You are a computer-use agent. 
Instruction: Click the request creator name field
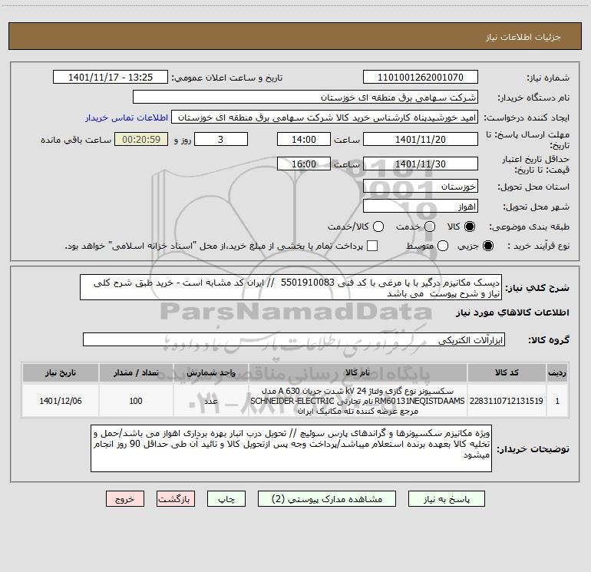click(x=325, y=117)
